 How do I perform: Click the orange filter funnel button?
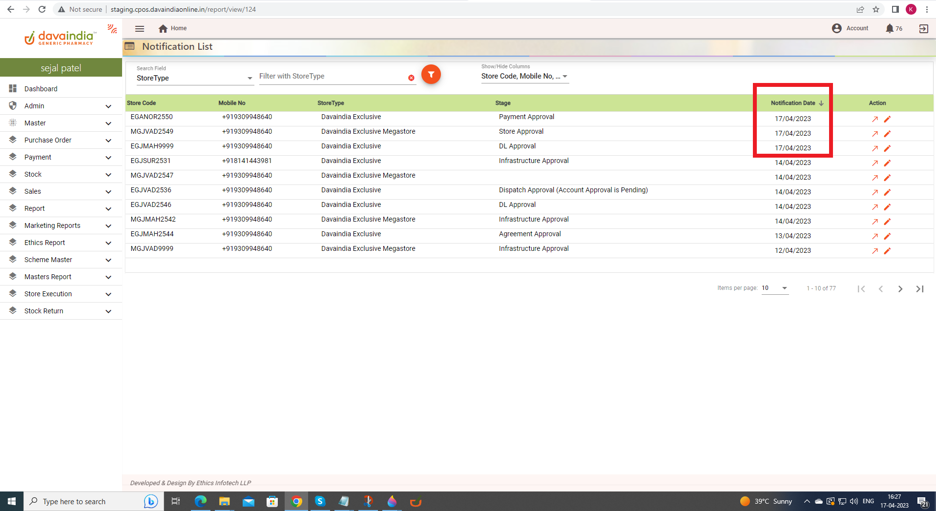pos(431,75)
